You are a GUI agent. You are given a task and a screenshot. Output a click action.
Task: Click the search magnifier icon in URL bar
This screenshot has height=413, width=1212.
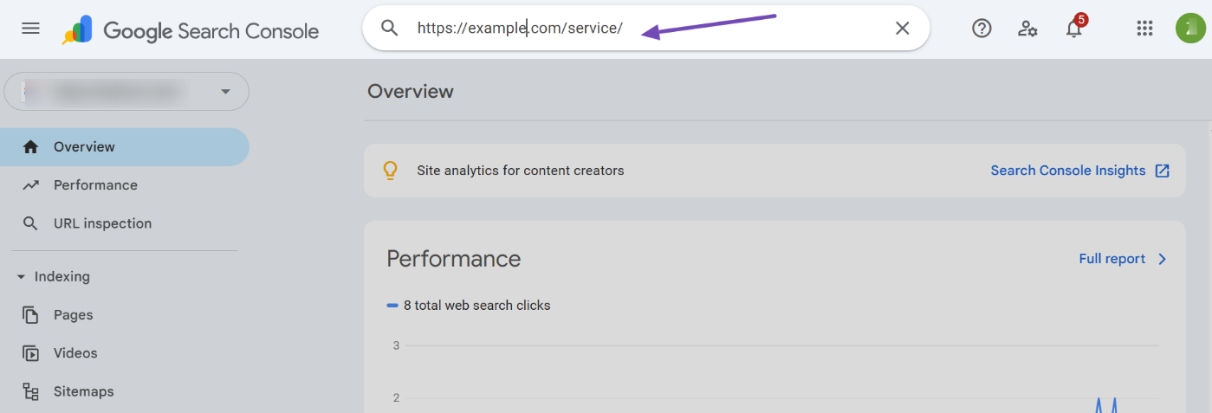click(x=390, y=29)
